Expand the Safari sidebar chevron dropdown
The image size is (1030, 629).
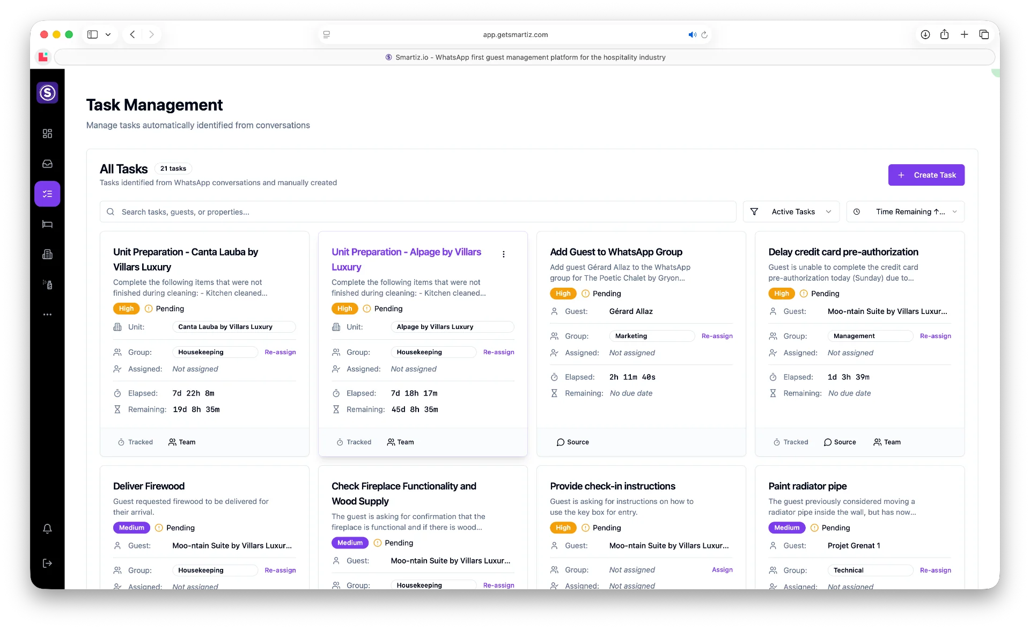[x=108, y=34]
